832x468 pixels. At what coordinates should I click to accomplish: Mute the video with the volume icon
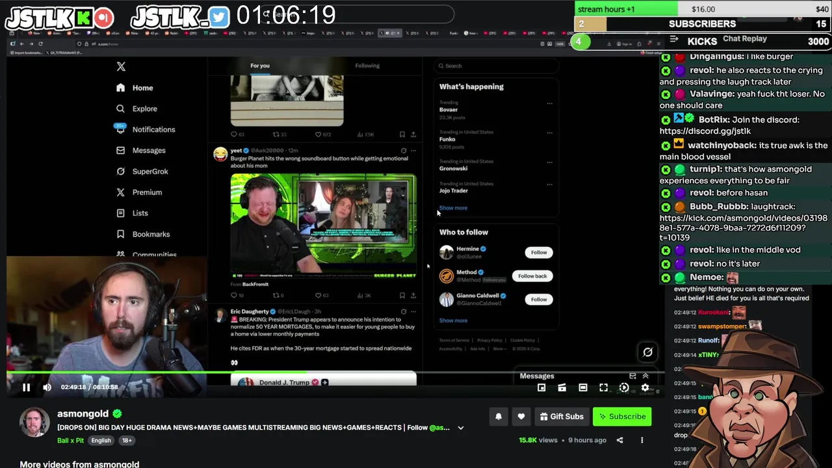[x=47, y=387]
